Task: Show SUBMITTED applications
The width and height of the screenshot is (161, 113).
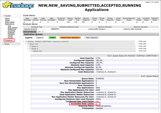Action: [x=12, y=29]
